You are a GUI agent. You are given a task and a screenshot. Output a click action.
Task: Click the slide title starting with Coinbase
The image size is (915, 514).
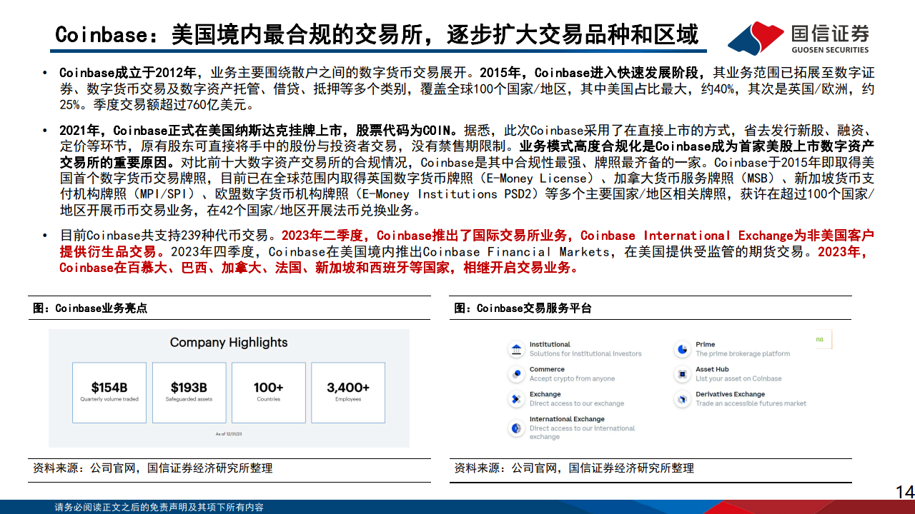point(377,34)
